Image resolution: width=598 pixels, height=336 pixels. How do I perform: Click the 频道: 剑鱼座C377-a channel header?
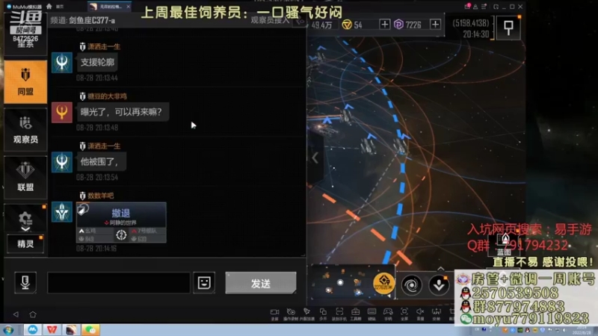83,20
